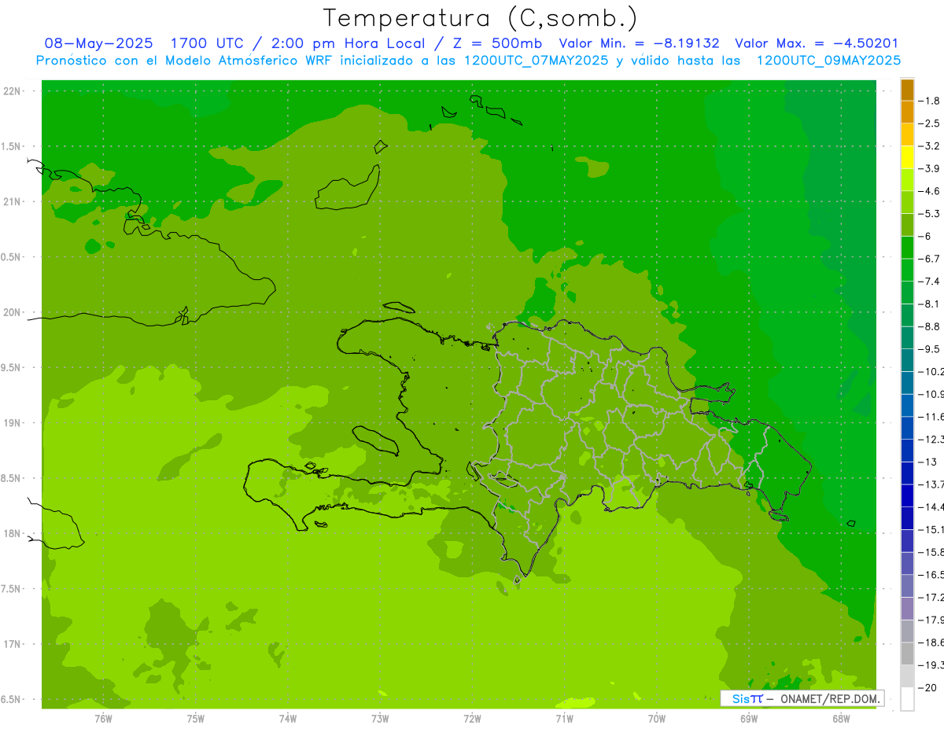944x729 pixels.
Task: Click the 'SisTT - ONAMET/REP.DOM.' label
Action: [802, 698]
